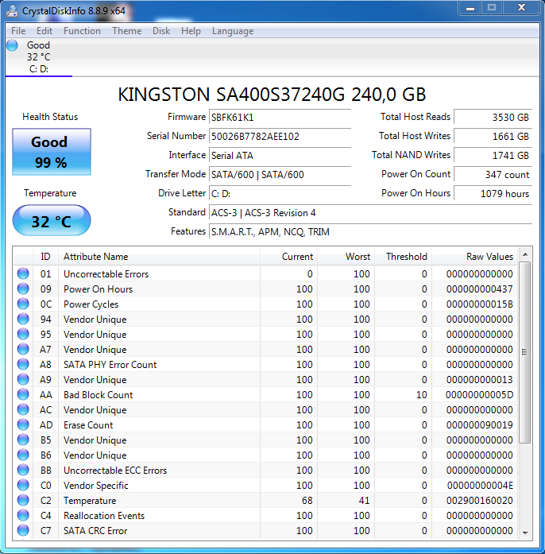Click the Transfer Mode field
Image resolution: width=545 pixels, height=554 pixels.
(280, 175)
